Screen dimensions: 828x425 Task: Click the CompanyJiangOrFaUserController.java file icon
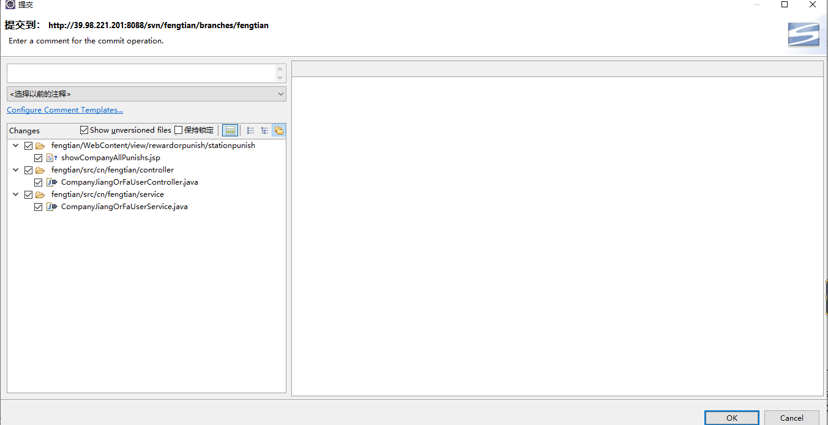[x=51, y=182]
